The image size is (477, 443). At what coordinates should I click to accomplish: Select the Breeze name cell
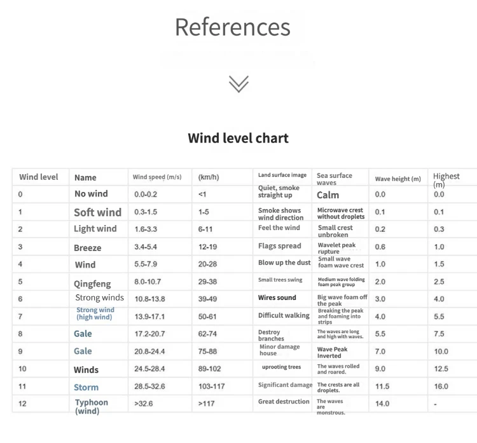[88, 248]
